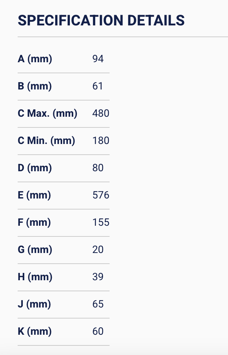Select the A (mm) label
228x355 pixels.
pyautogui.click(x=35, y=59)
